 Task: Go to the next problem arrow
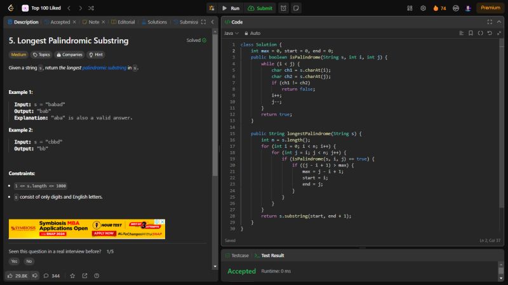[81, 8]
